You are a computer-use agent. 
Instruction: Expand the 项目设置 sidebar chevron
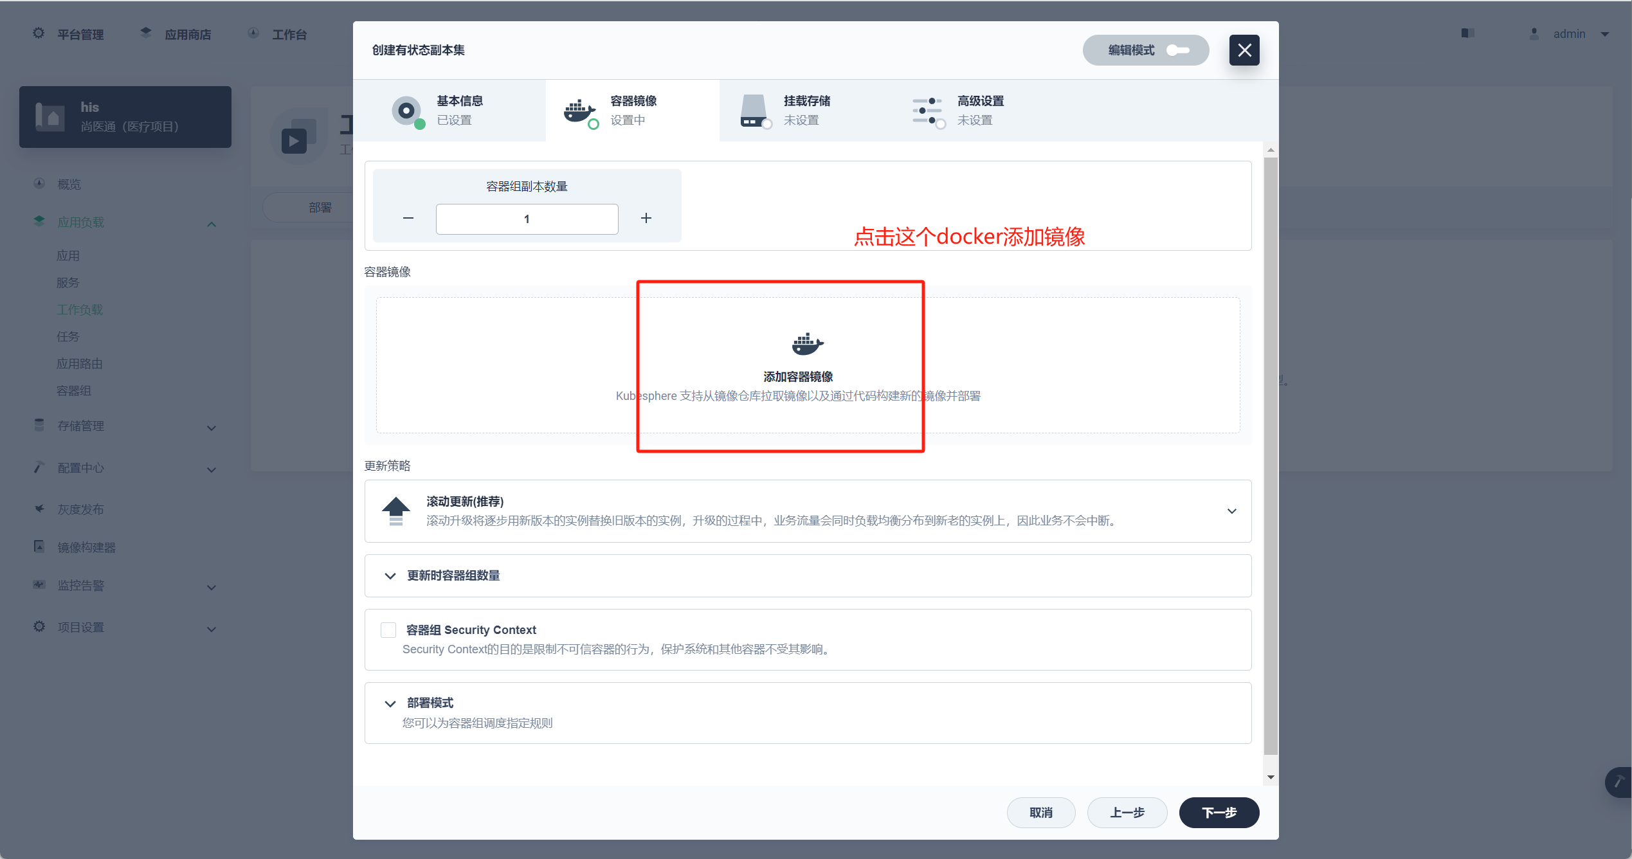(212, 629)
